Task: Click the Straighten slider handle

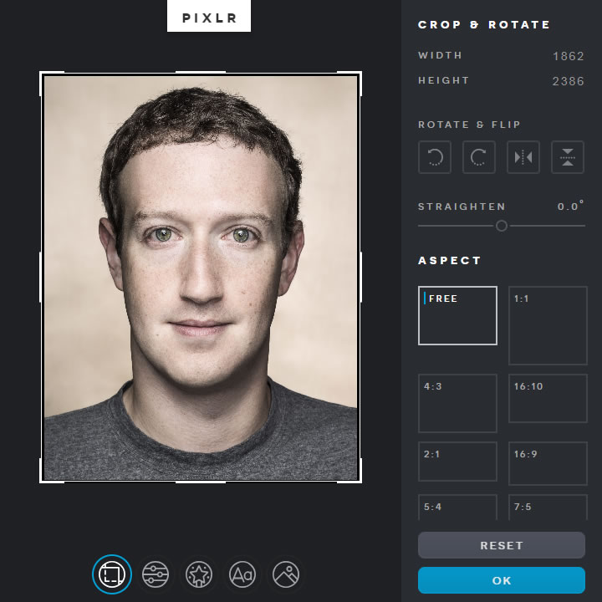Action: [x=502, y=226]
